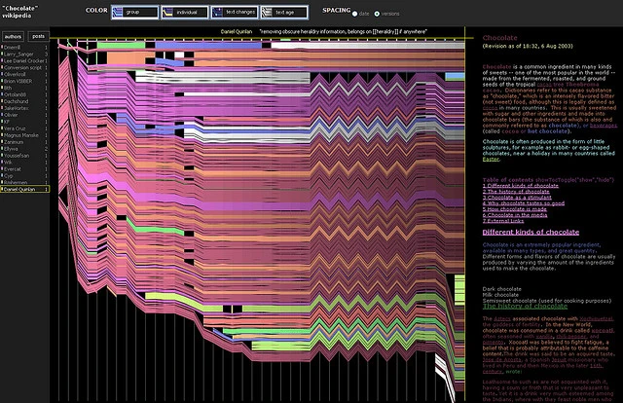Image resolution: width=623 pixels, height=403 pixels.
Task: Click the green The history of chocolate heading
Action: pyautogui.click(x=525, y=306)
